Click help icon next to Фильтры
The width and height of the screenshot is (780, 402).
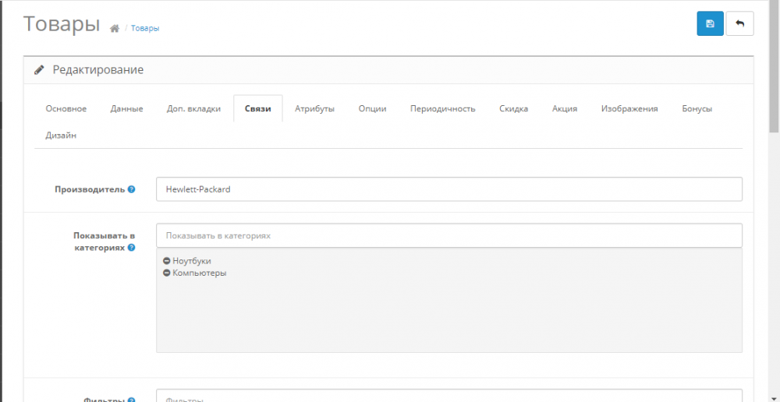click(x=131, y=400)
